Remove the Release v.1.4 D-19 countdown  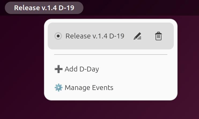click(159, 36)
